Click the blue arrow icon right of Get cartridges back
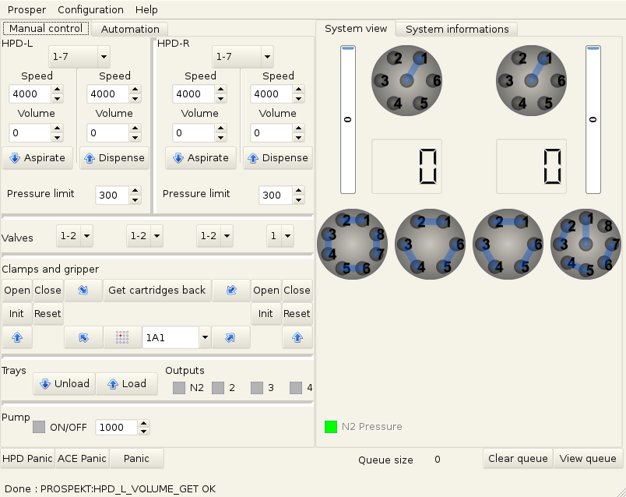The height and width of the screenshot is (497, 626). click(x=231, y=290)
